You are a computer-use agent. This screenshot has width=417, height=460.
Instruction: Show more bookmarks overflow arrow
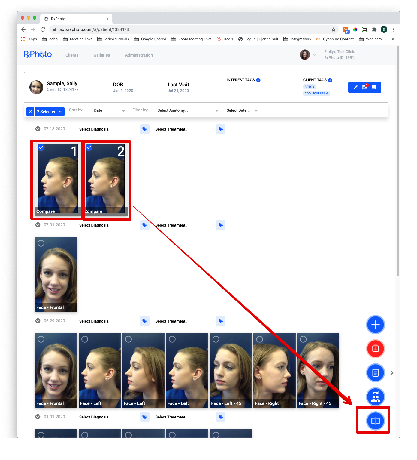393,39
